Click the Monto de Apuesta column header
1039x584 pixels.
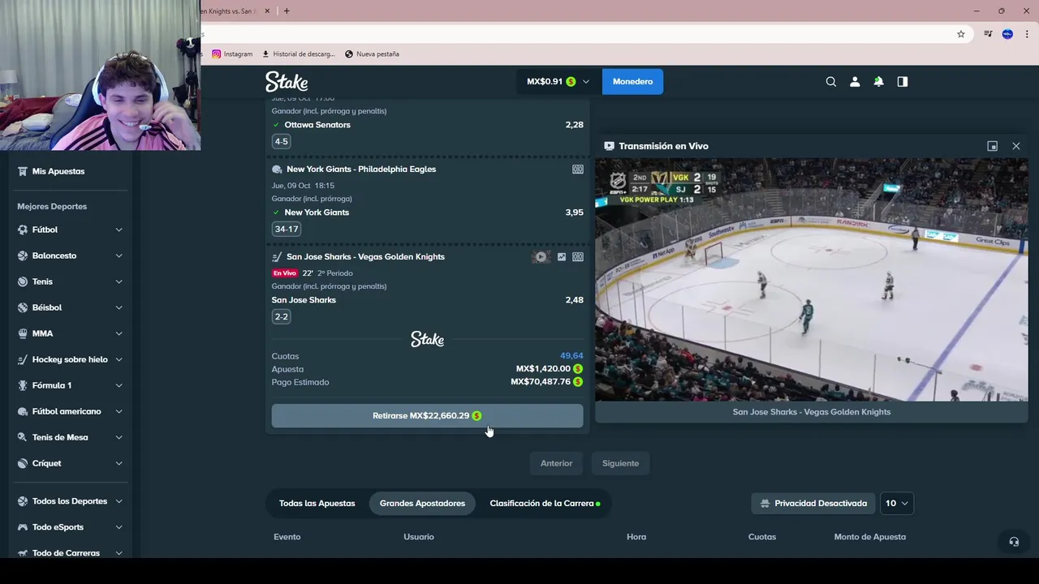coord(869,537)
